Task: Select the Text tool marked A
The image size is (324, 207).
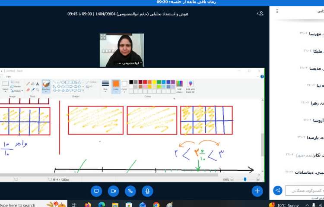Action: coord(38,84)
